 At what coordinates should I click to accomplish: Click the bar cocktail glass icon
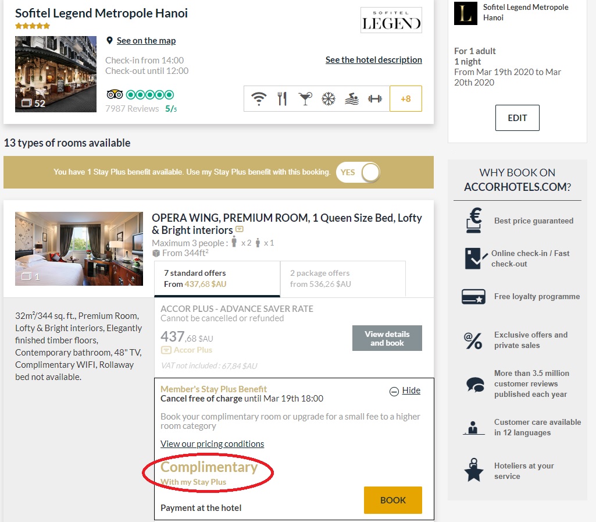pos(305,99)
